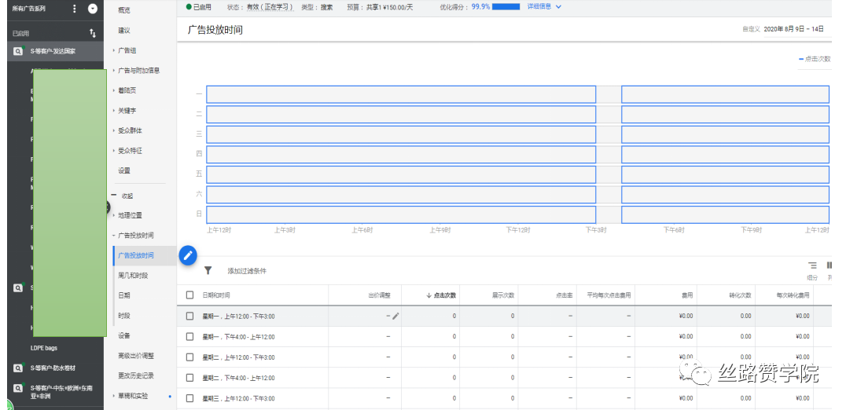Click the 点击次数 chart legend
Viewport: 846px width, 410px height.
815,59
